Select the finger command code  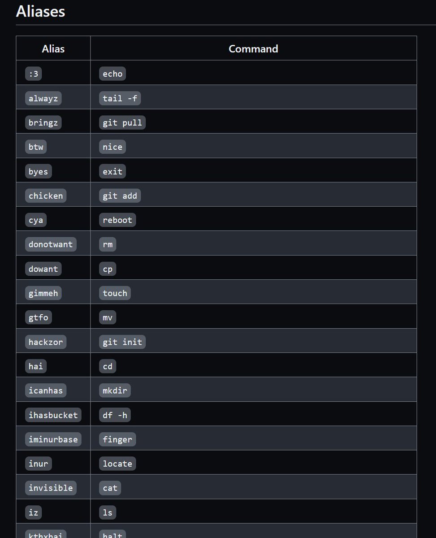117,439
